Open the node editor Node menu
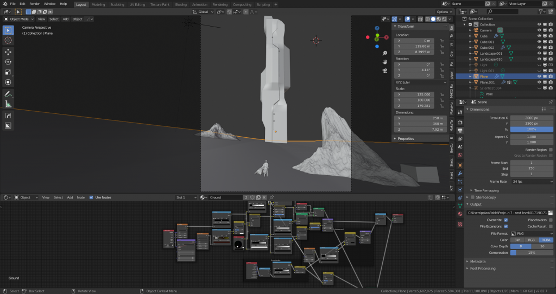 [x=81, y=197]
